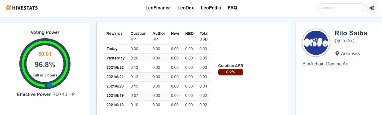Click the Rilo Saiba name heading
This screenshot has width=382, height=115.
click(x=351, y=33)
